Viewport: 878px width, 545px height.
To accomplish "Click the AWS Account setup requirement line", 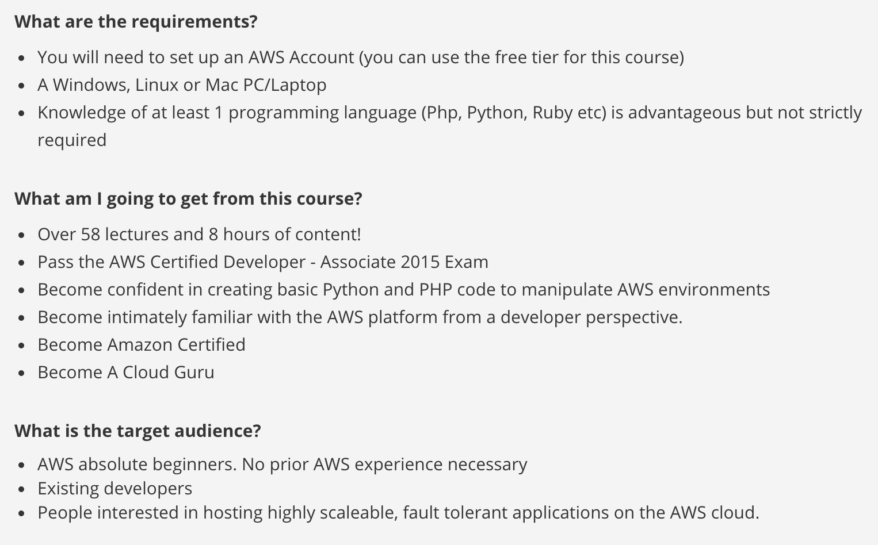I will [x=361, y=57].
